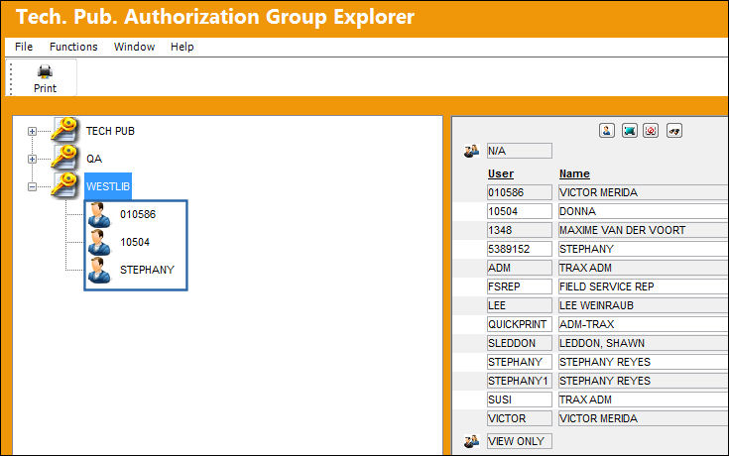
Task: Collapse the WESTLIB tree node
Action: pos(32,187)
